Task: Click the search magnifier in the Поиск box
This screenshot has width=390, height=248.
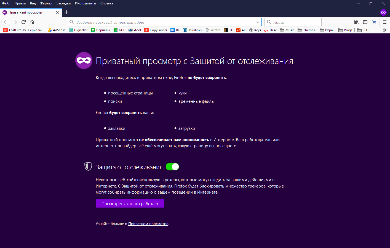Action: point(269,22)
